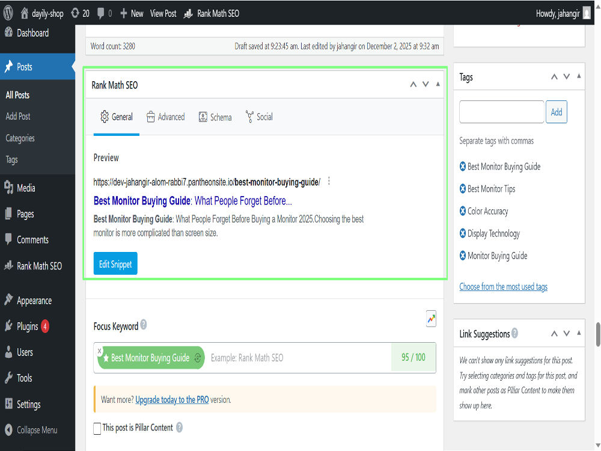Screen dimensions: 601x451
Task: Click the user avatar beside Howdy, jahangir
Action: pos(587,13)
